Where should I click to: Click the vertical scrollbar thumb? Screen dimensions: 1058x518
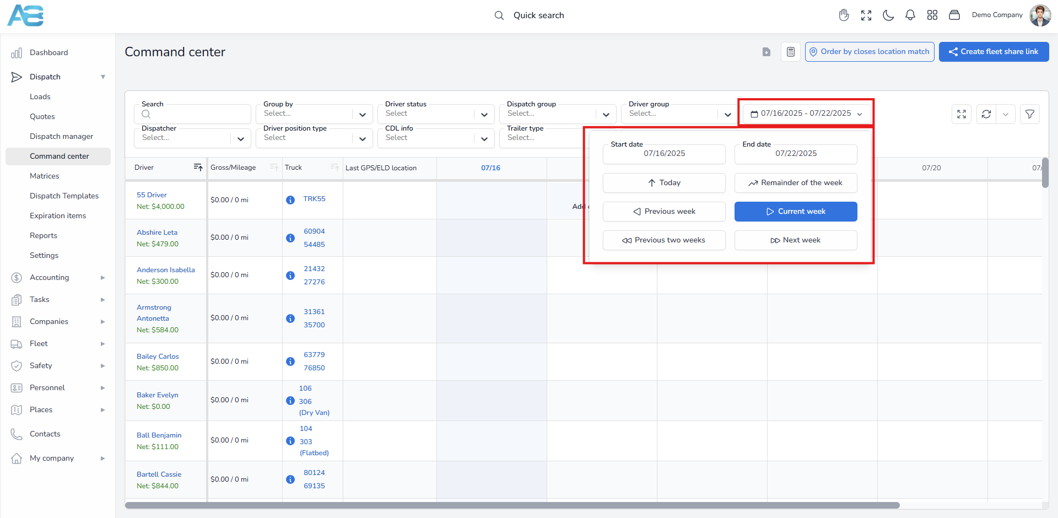click(x=1045, y=172)
